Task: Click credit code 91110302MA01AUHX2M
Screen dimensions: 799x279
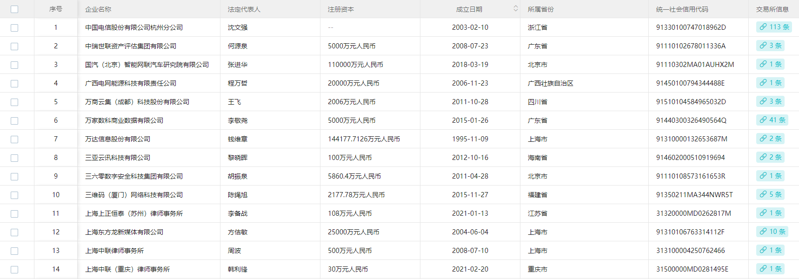Action: [695, 65]
